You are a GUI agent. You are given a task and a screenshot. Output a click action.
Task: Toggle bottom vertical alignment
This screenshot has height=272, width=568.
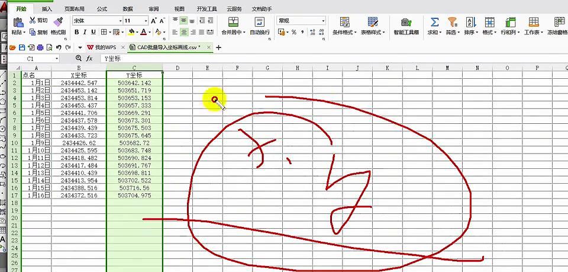193,21
